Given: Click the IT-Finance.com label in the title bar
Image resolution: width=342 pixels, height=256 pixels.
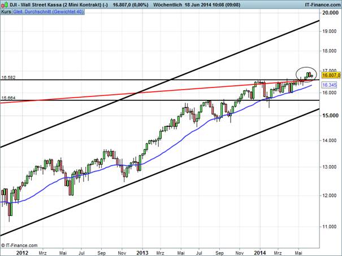Looking at the screenshot, I should pyautogui.click(x=322, y=5).
